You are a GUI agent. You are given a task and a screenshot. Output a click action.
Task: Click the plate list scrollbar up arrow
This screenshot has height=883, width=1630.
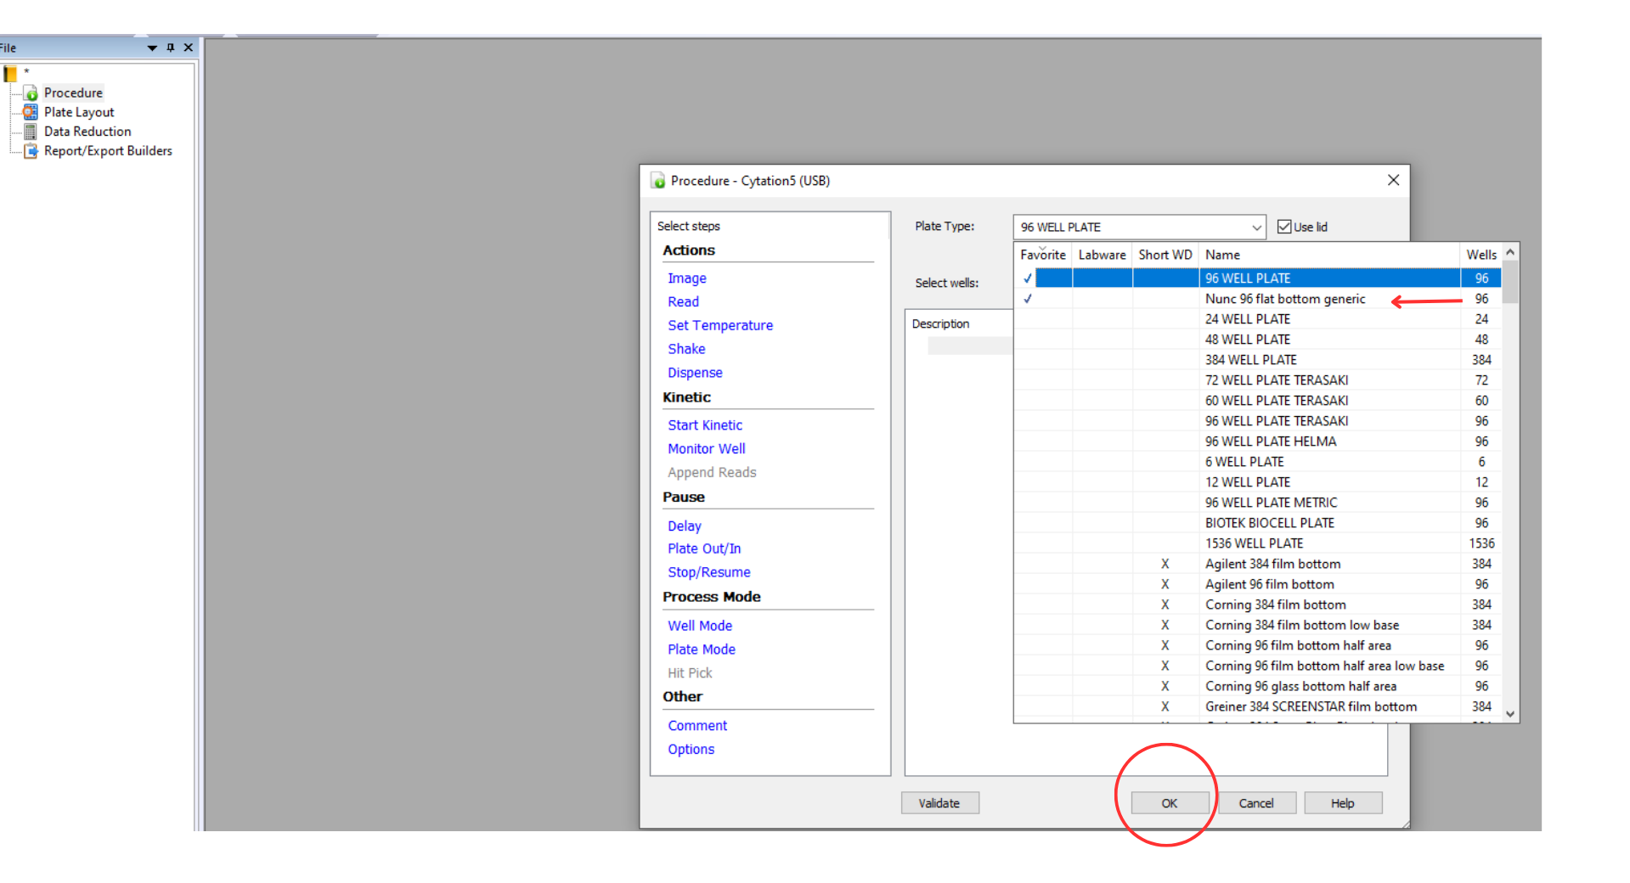point(1510,252)
